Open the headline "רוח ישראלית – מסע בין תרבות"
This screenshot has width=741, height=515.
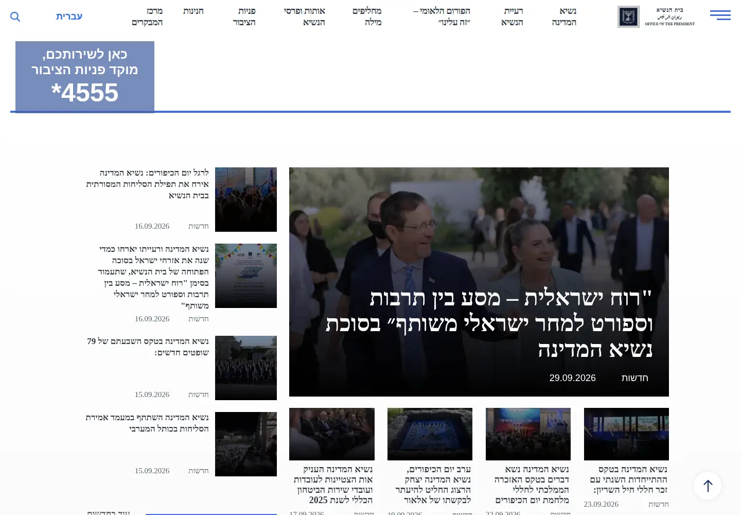point(489,323)
